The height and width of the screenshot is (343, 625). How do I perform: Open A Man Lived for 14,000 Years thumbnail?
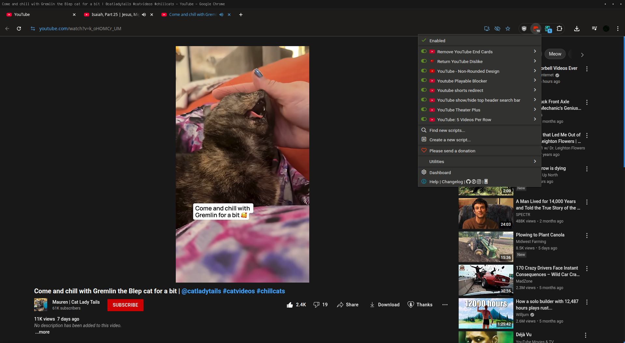[x=486, y=213]
